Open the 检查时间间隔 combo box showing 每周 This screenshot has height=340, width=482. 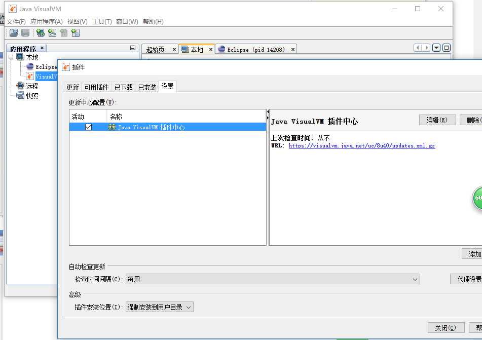point(273,279)
